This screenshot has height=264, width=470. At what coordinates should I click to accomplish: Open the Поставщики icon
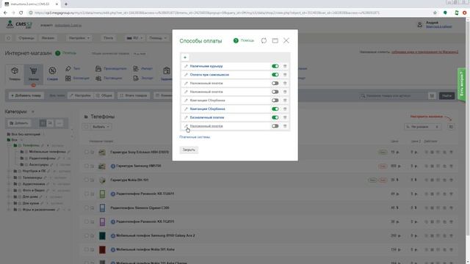click(98, 78)
